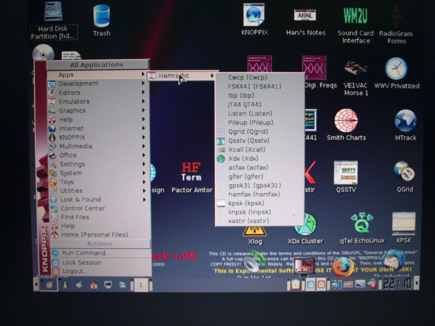The height and width of the screenshot is (326, 435).
Task: Open Smith Charts desktop icon
Action: (x=346, y=125)
